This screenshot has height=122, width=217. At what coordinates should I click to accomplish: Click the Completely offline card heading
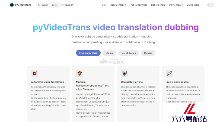point(132,82)
